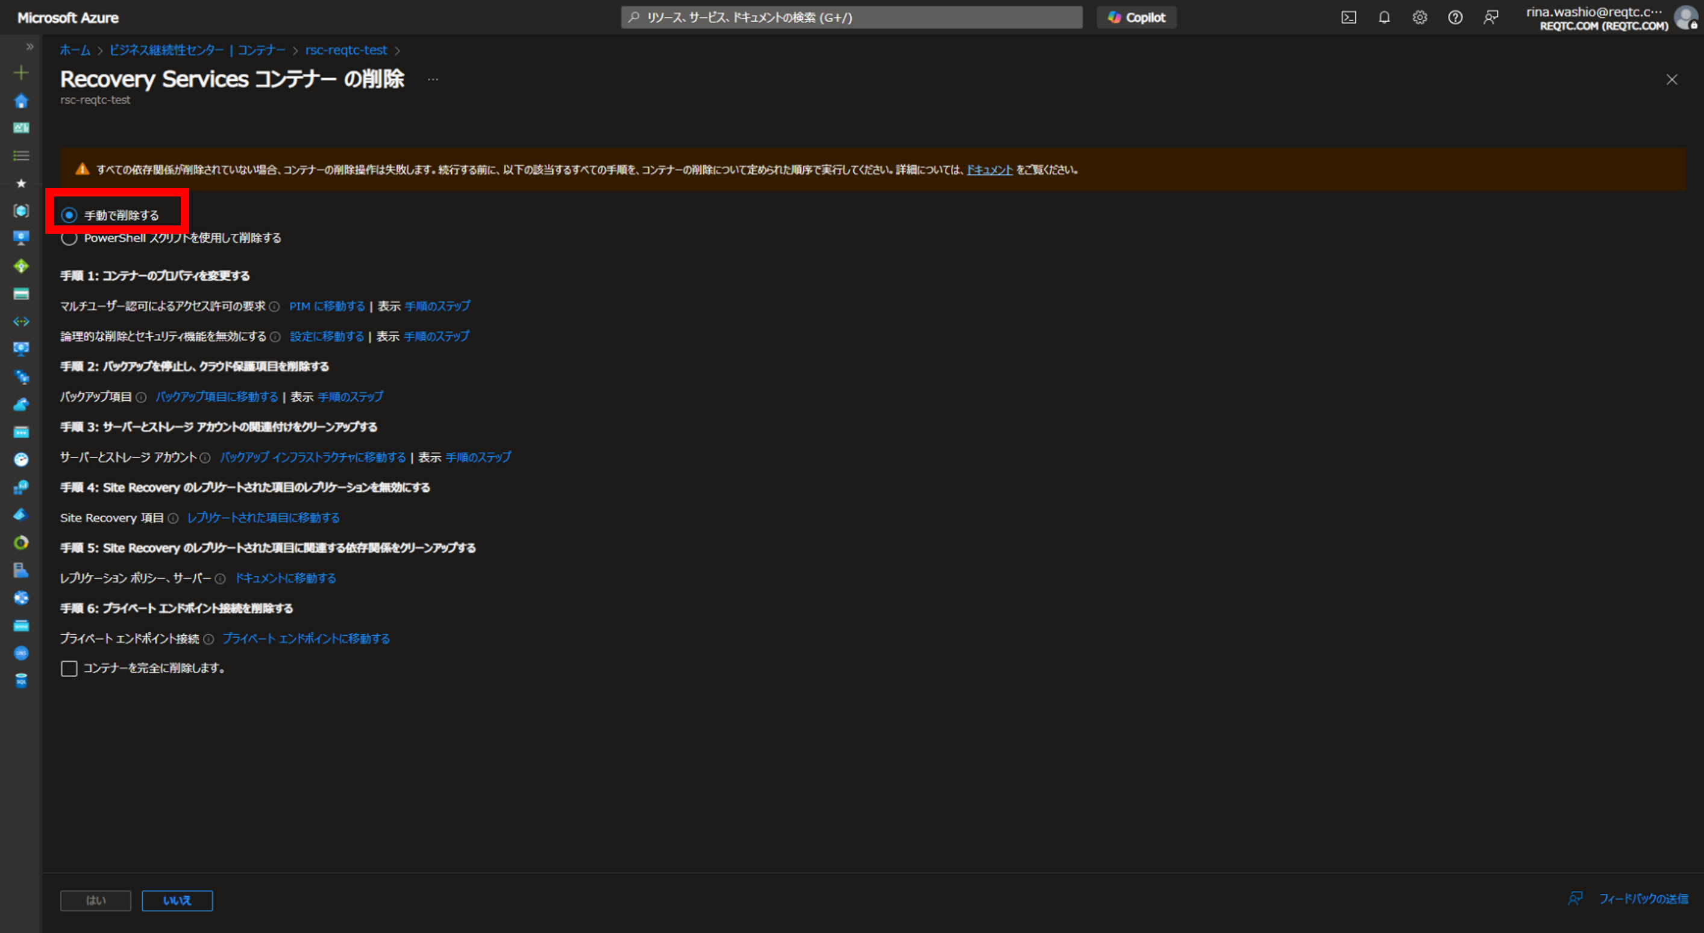Click the Microsoft Azure logo text

click(x=68, y=18)
